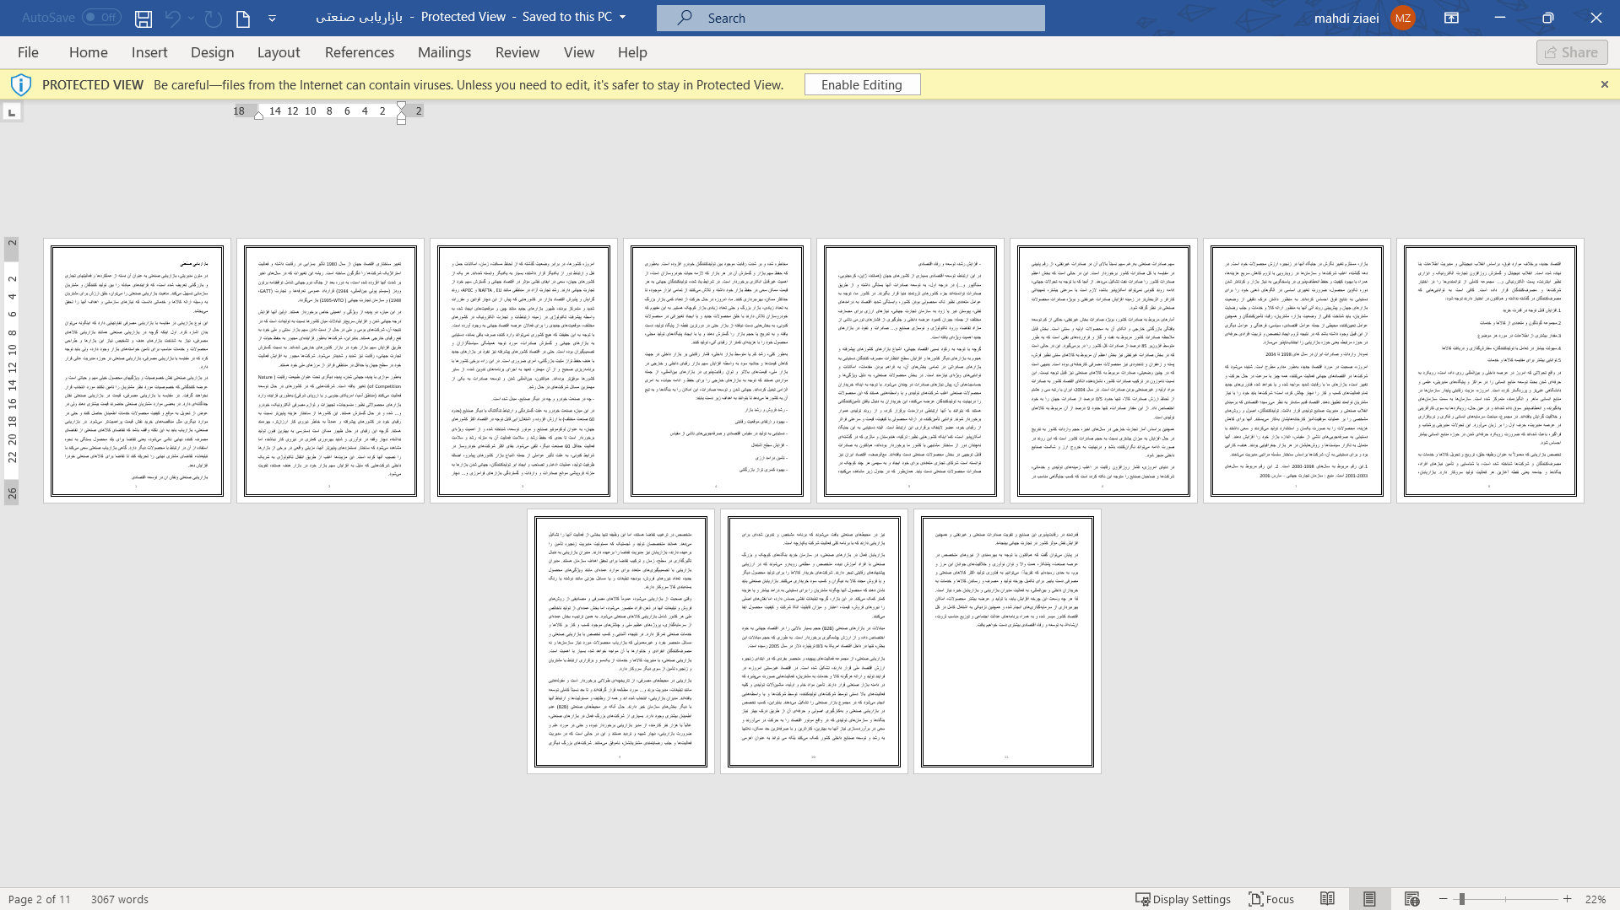Open Ribbon Display Options icon
The image size is (1620, 910).
coord(1451,18)
